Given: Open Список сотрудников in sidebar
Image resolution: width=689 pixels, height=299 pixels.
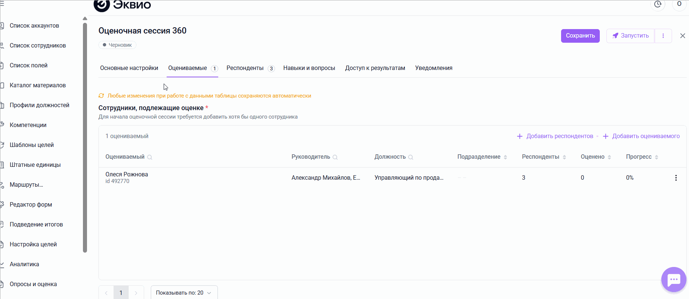Looking at the screenshot, I should (38, 46).
